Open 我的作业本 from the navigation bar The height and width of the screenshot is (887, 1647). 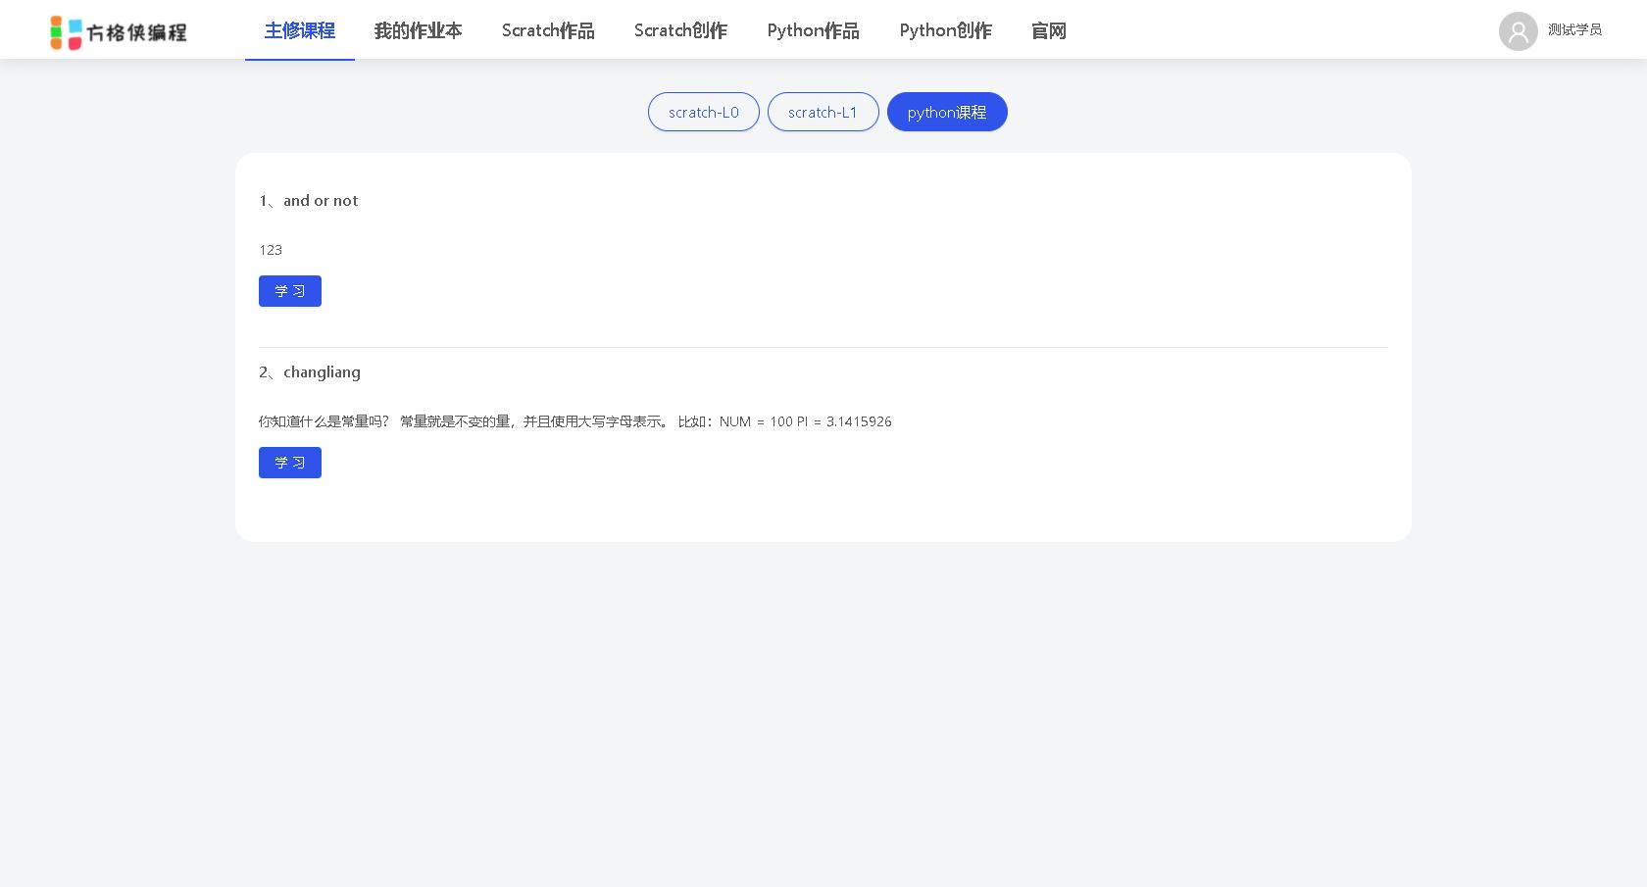[x=418, y=30]
